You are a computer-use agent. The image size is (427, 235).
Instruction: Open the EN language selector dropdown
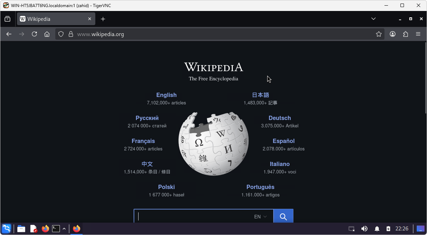pyautogui.click(x=260, y=216)
